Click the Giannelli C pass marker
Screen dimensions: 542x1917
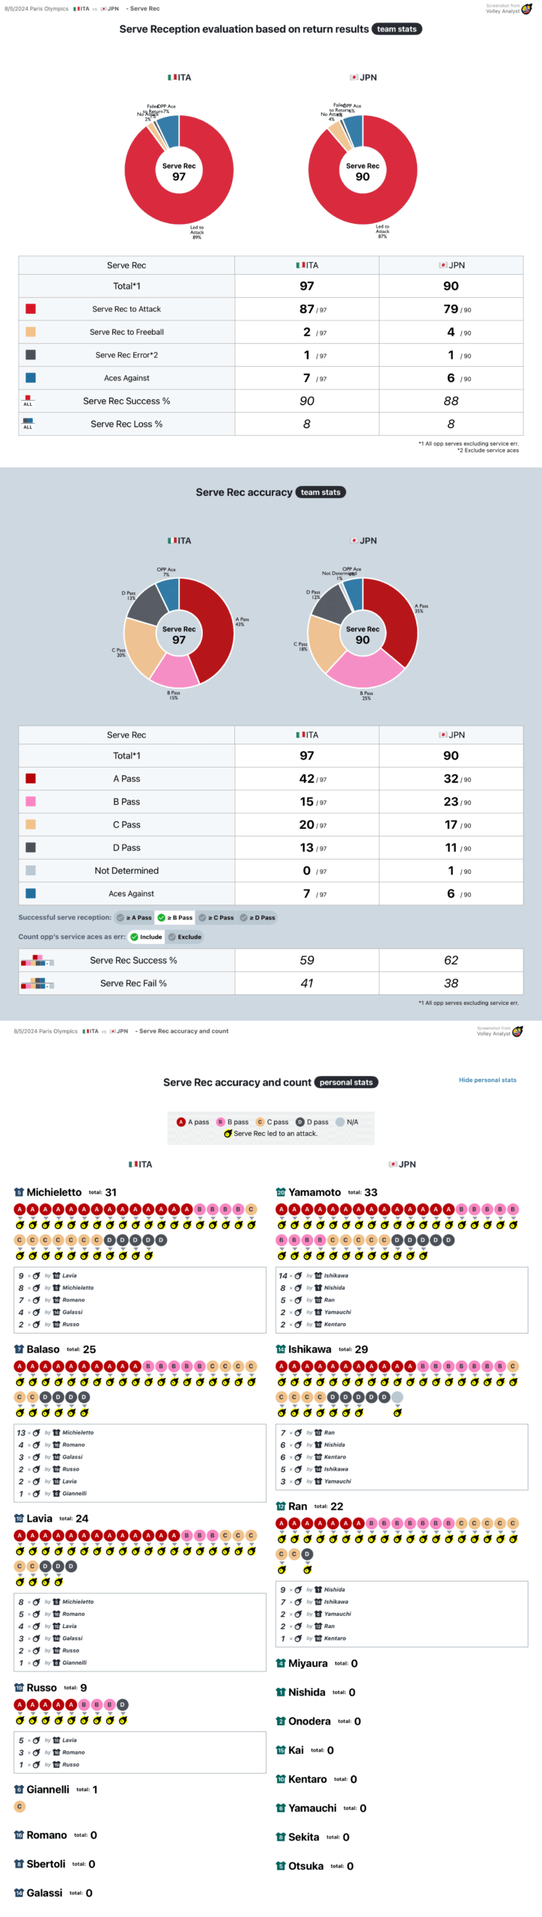coord(19,1806)
